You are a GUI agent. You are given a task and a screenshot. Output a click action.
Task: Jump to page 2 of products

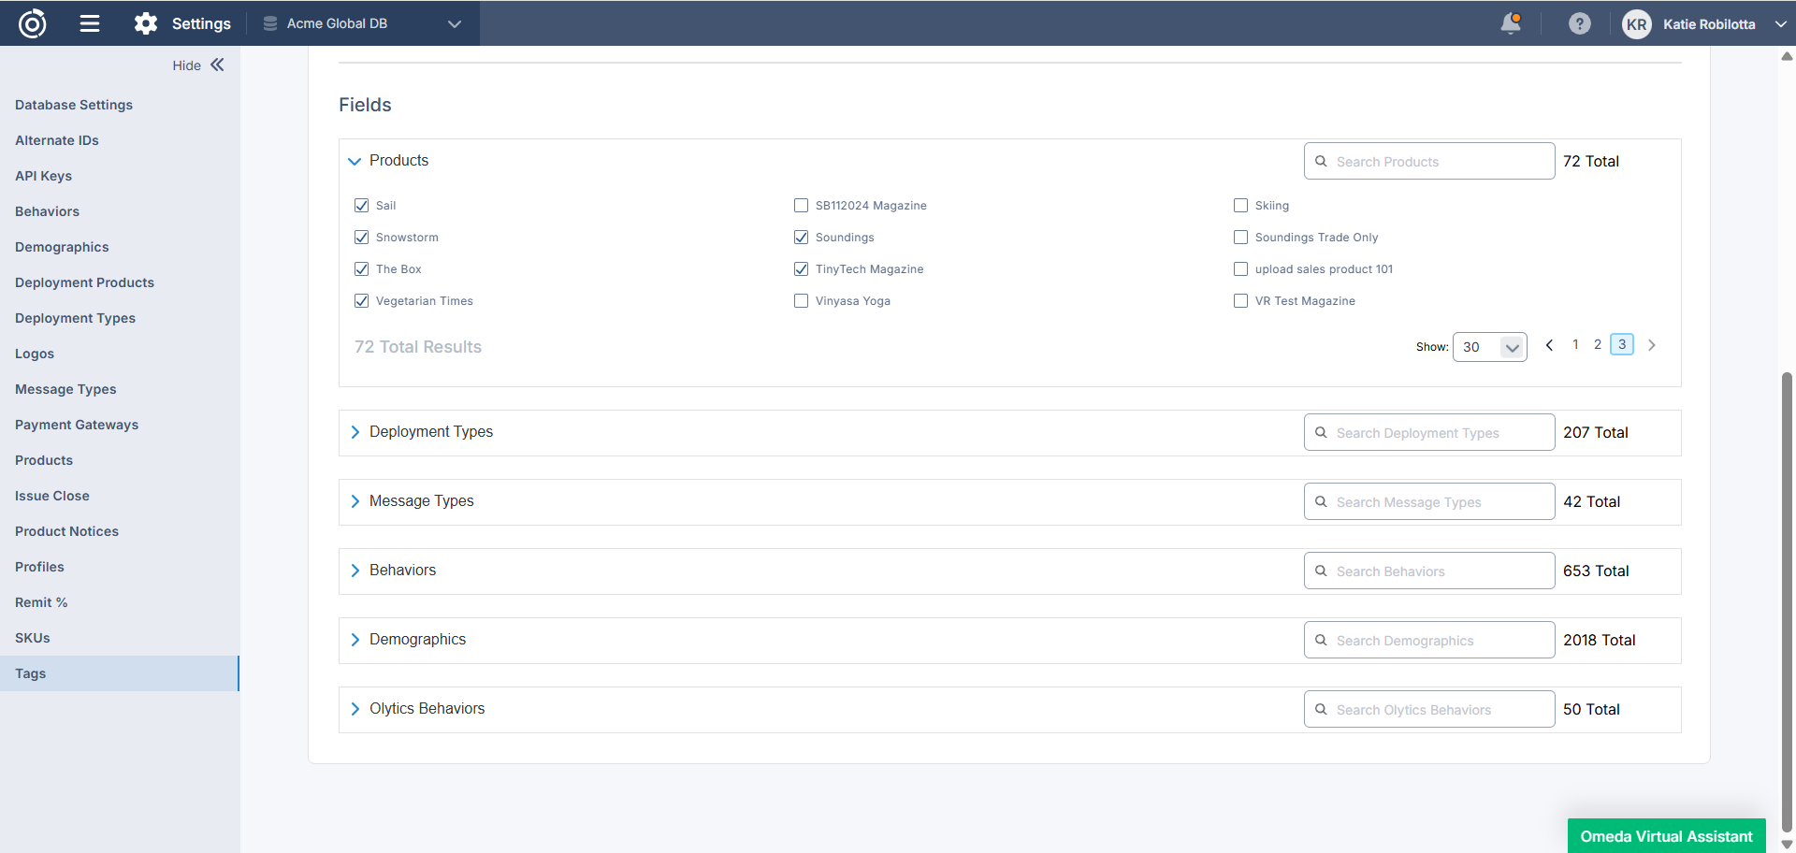(1598, 344)
